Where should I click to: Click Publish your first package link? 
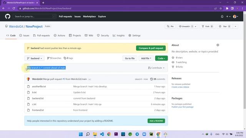pos(183,107)
